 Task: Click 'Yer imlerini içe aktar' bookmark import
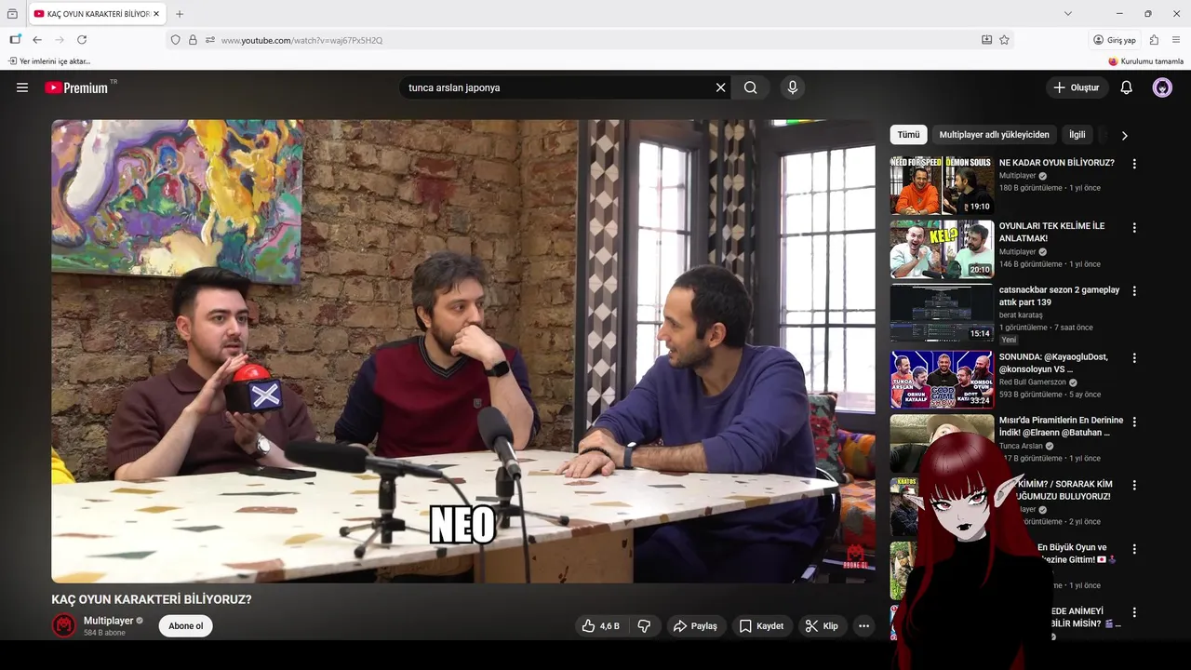pyautogui.click(x=49, y=61)
